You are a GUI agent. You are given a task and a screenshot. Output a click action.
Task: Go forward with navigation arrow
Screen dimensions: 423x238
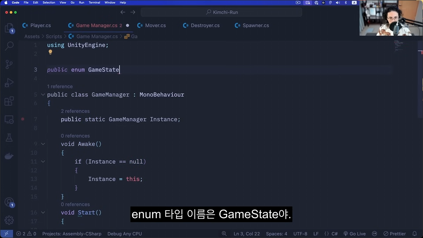pyautogui.click(x=133, y=12)
